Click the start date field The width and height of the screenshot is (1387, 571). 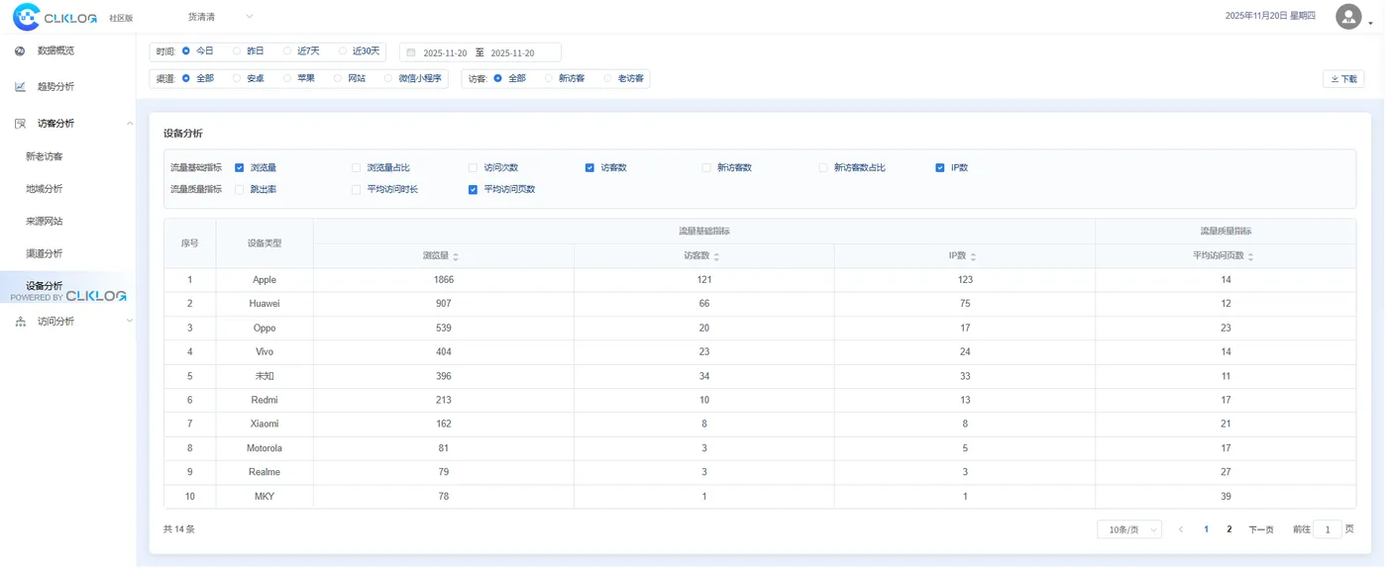coord(445,52)
